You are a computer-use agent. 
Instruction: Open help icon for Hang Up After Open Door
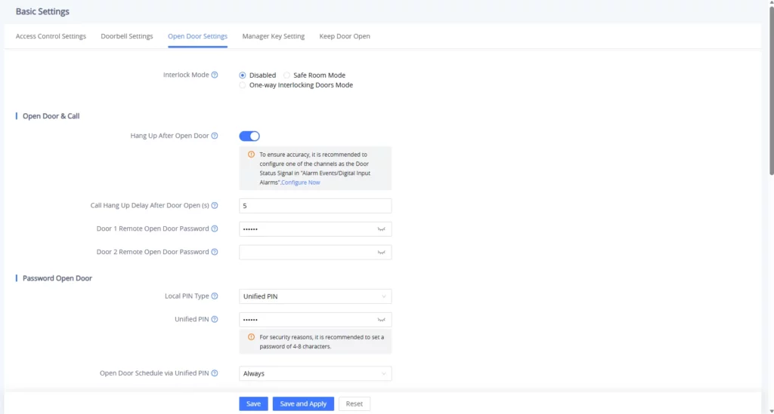pyautogui.click(x=215, y=136)
